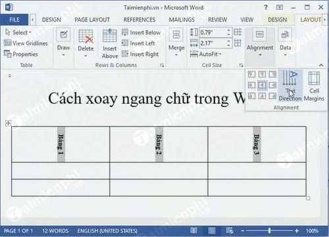
Task: Choose Align Center Right cell alignment
Action: [272, 85]
